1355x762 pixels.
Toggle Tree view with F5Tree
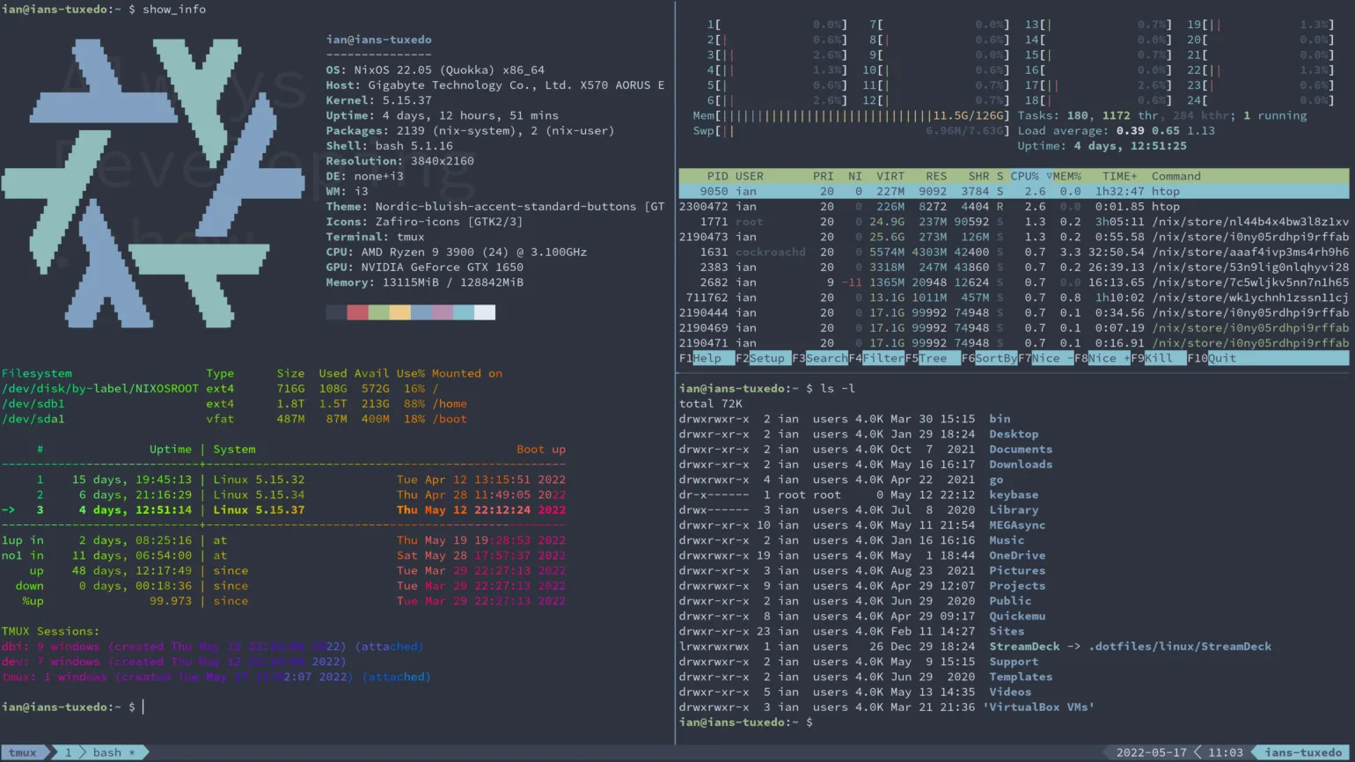pyautogui.click(x=928, y=358)
